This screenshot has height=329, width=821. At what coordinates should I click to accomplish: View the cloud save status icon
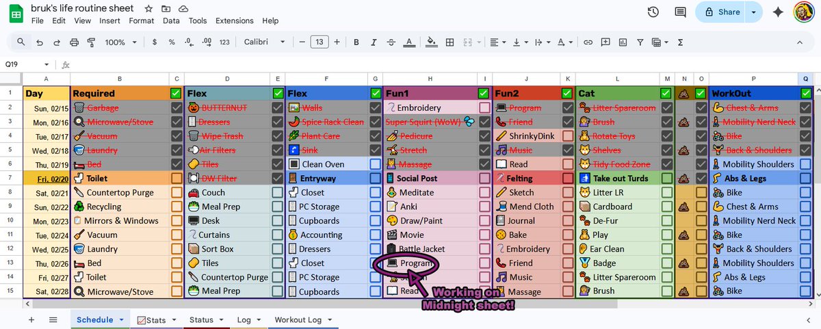coord(183,9)
